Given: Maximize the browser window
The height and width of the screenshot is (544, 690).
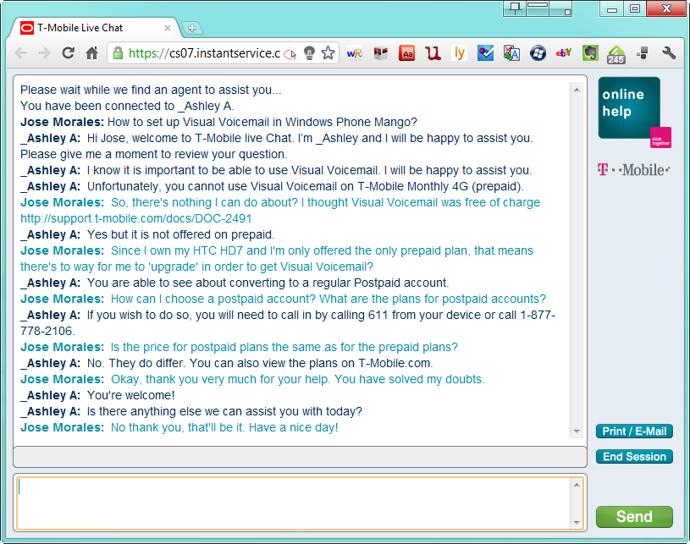Looking at the screenshot, I should pyautogui.click(x=635, y=8).
